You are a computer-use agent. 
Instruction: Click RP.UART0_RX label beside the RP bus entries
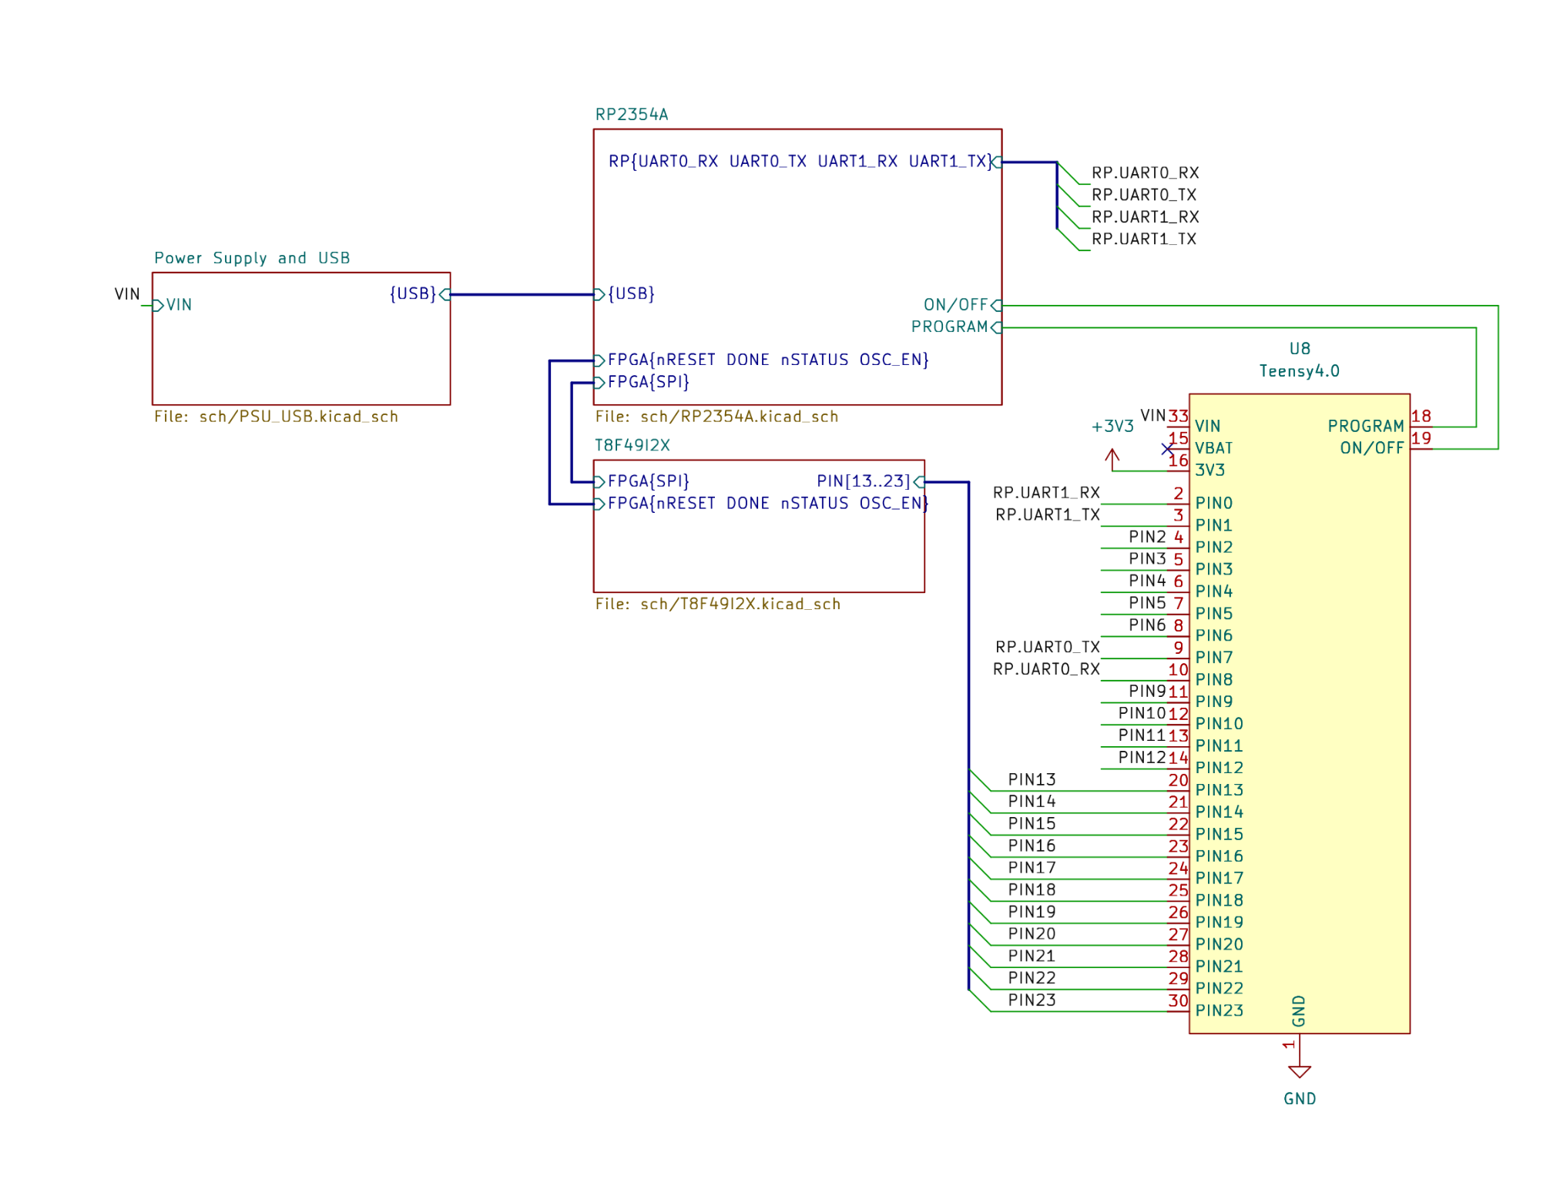[1145, 173]
